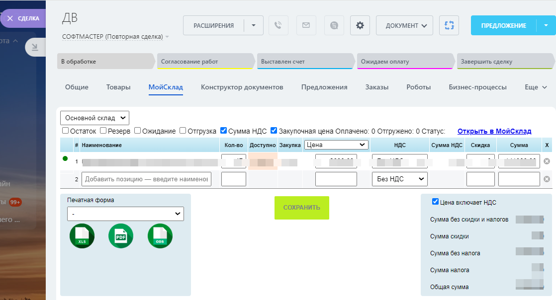Click the email envelope icon button
This screenshot has width=556, height=300.
[x=306, y=25]
